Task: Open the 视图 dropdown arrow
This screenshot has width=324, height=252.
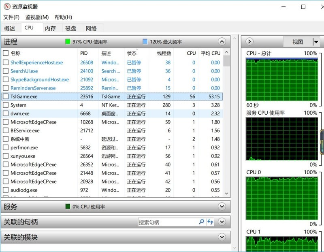Action: point(316,42)
